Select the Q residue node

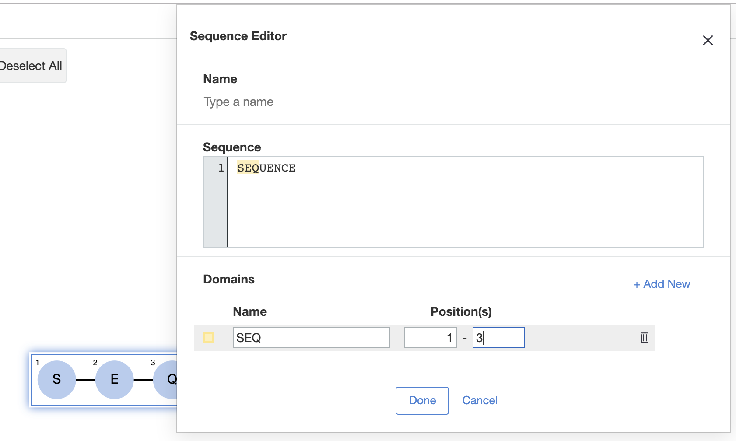[x=168, y=379]
